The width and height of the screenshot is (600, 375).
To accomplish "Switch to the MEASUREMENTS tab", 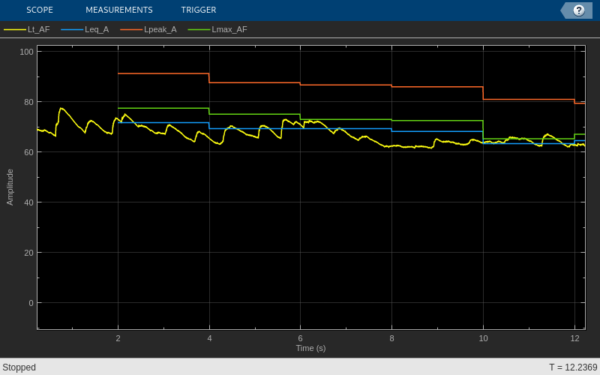I will (119, 10).
